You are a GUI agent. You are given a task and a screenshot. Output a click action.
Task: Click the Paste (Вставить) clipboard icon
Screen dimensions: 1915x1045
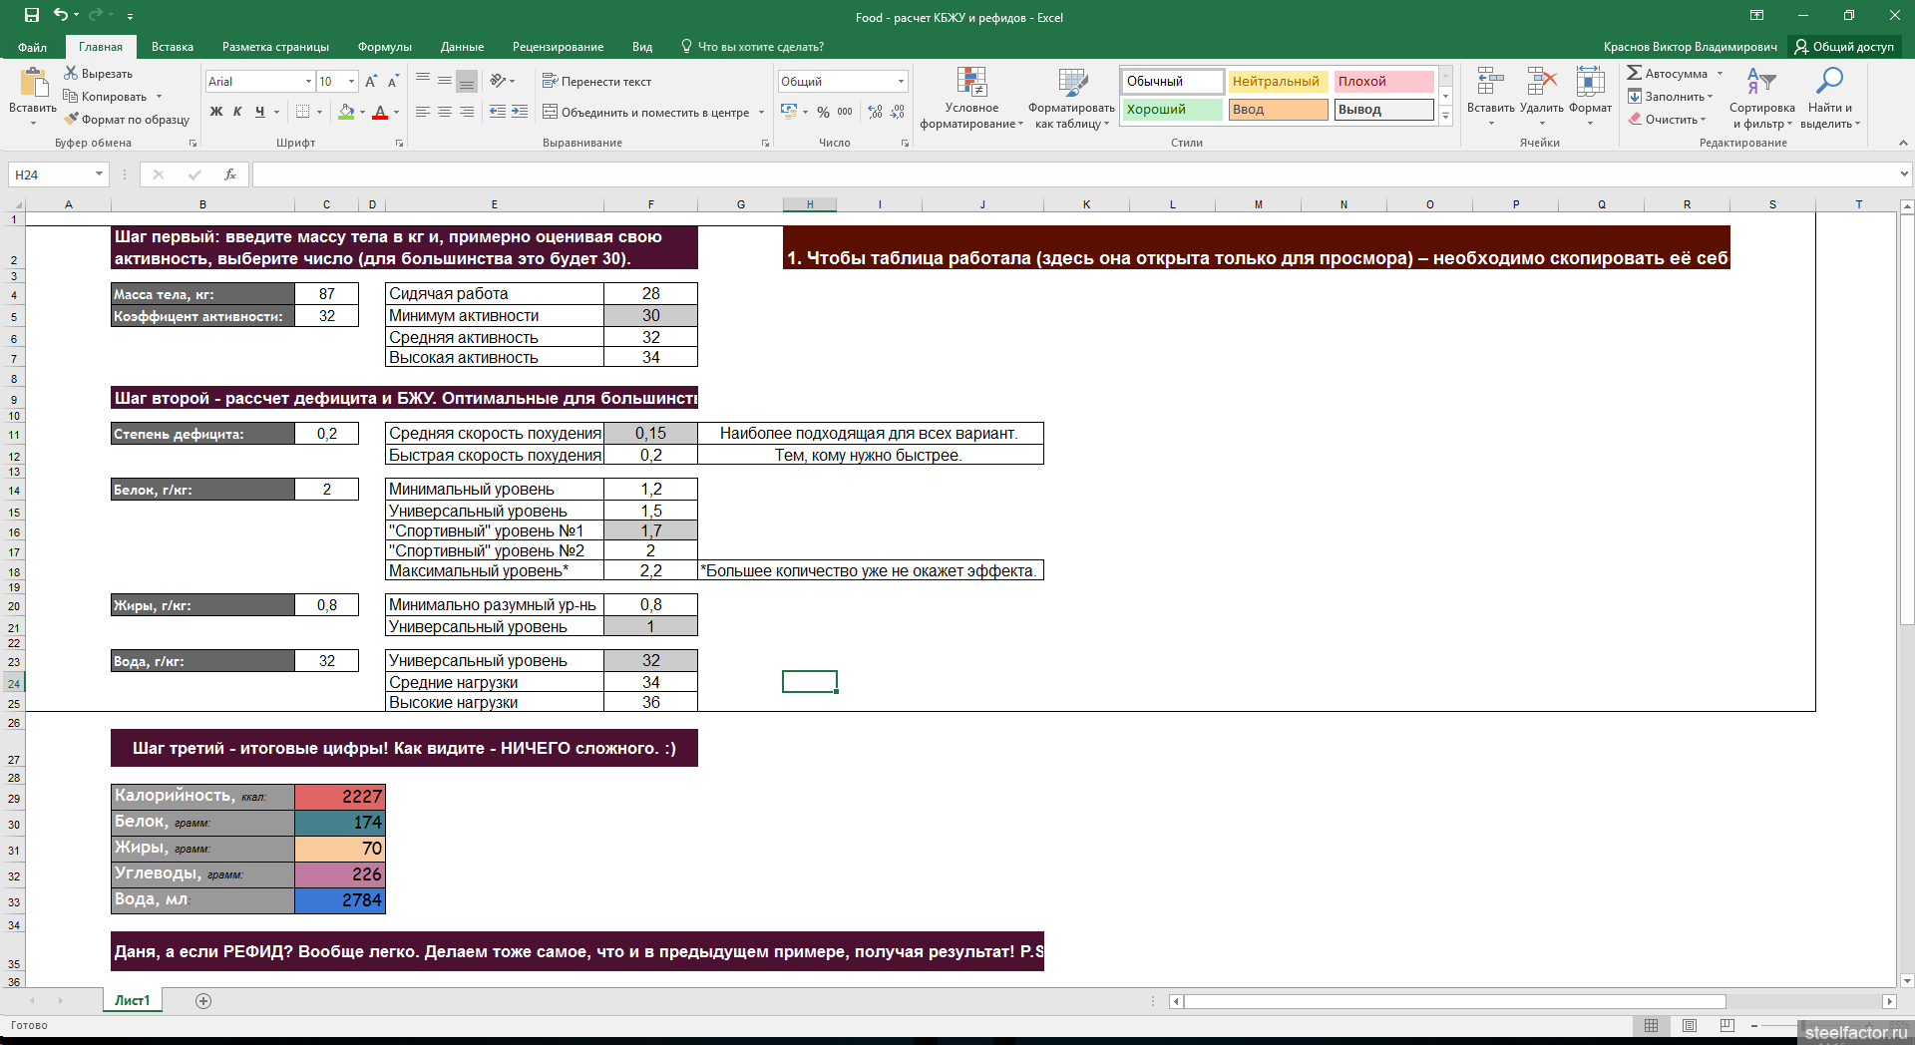pyautogui.click(x=33, y=83)
